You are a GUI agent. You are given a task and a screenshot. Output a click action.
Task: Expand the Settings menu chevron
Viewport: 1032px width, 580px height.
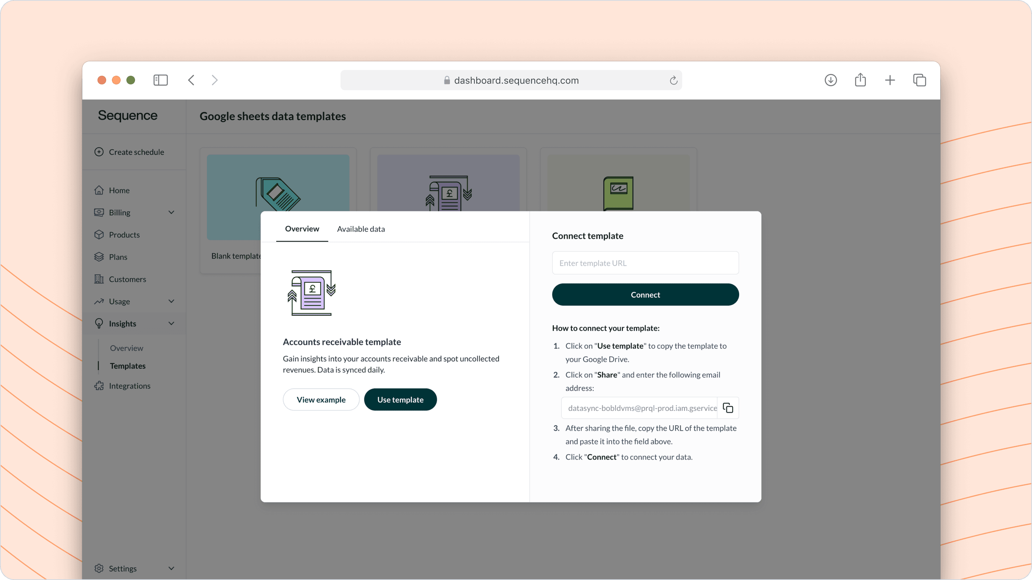click(172, 568)
